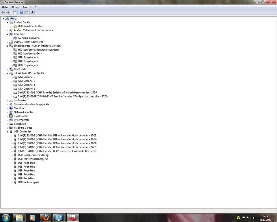Viewport: 277px width, 222px height.
Task: Select the Tastaturen tree entry
Action: [20, 124]
